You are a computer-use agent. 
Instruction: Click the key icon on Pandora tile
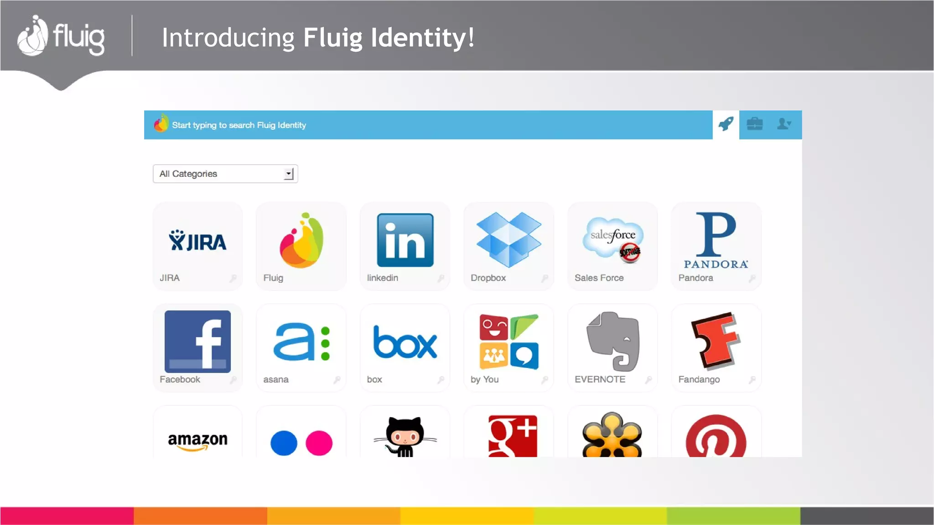click(752, 278)
